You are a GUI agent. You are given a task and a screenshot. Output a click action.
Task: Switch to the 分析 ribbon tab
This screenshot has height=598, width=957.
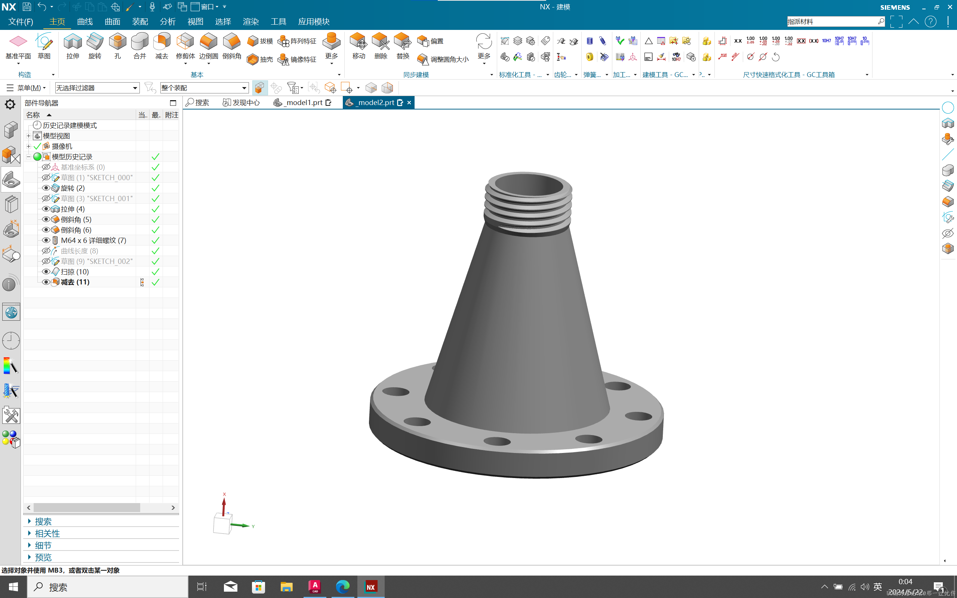tap(168, 21)
